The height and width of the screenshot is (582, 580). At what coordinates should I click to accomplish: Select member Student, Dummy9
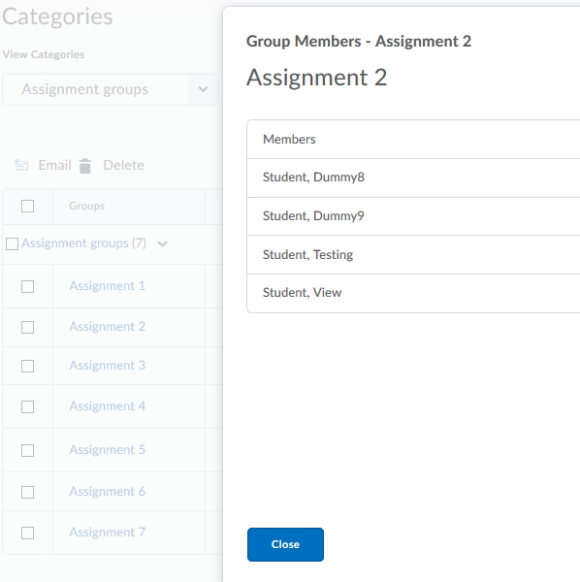coord(313,216)
